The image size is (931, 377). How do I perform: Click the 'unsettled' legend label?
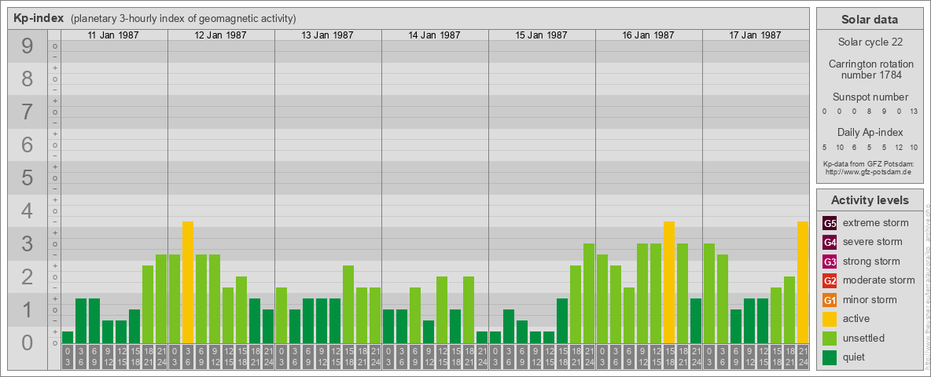pos(864,339)
